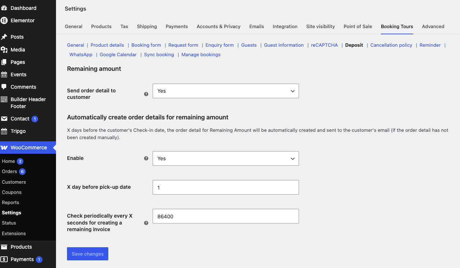Click the Builder Header Footer keyboard icon

click(x=4, y=99)
